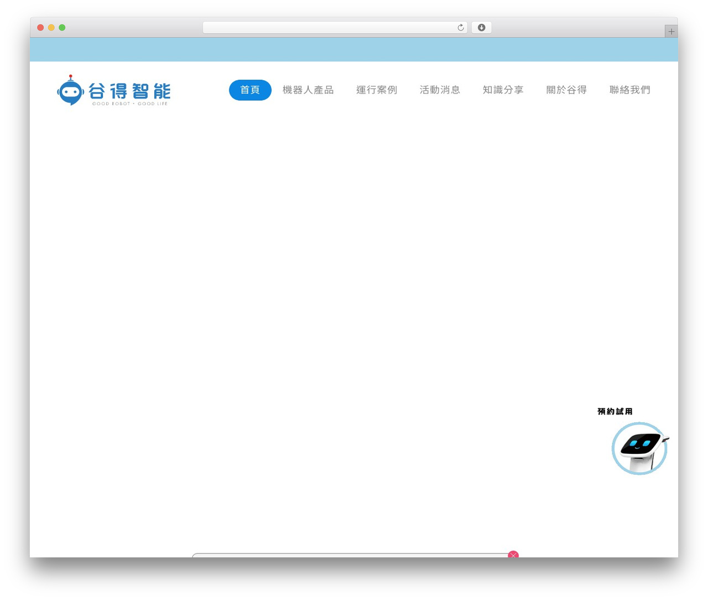Go to 活動消息 page

click(440, 90)
